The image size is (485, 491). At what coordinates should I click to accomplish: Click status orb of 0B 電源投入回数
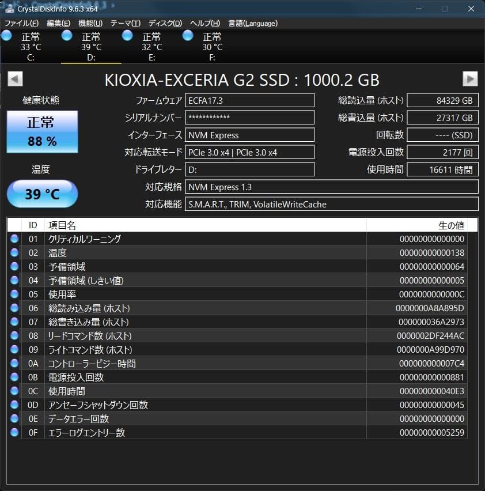(x=14, y=377)
